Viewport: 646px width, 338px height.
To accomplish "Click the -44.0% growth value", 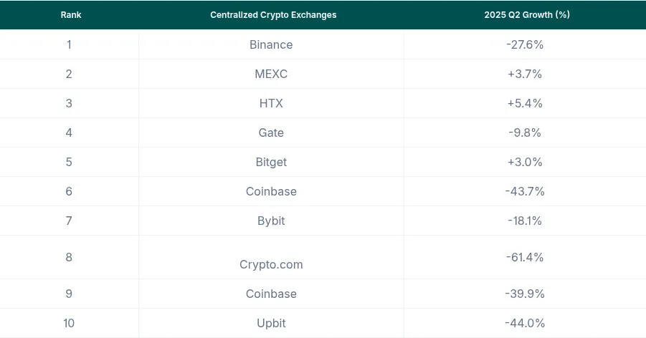I will [525, 323].
